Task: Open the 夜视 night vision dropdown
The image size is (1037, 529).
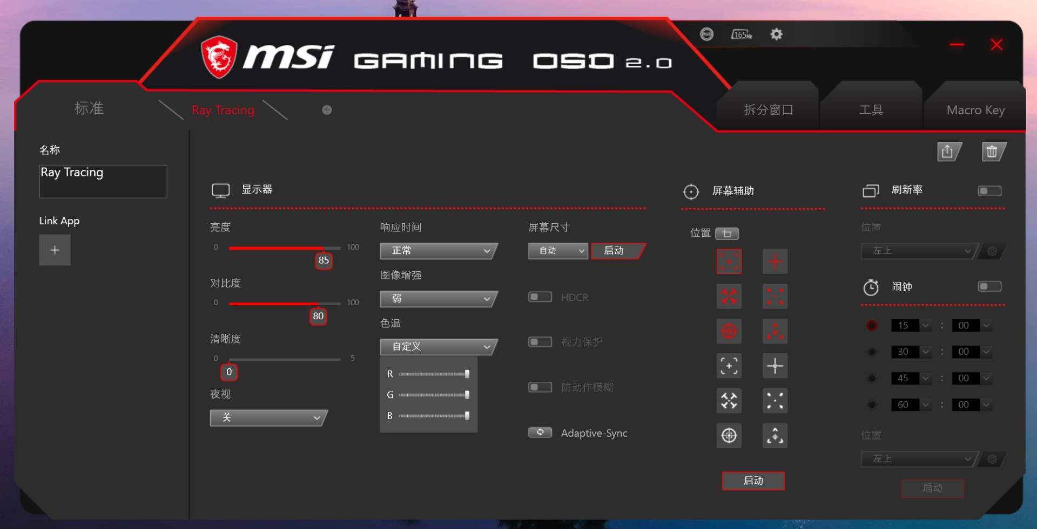Action: click(268, 418)
